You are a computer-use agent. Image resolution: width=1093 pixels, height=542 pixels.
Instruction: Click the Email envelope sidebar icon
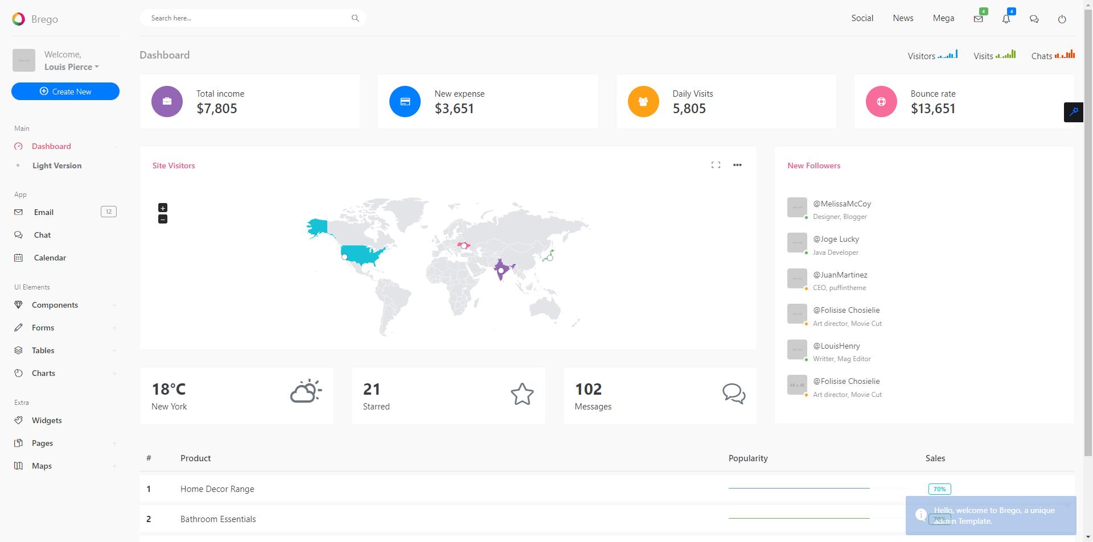[x=18, y=212]
